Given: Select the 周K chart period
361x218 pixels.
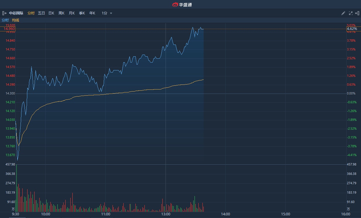Looking at the screenshot, I should [x=61, y=13].
